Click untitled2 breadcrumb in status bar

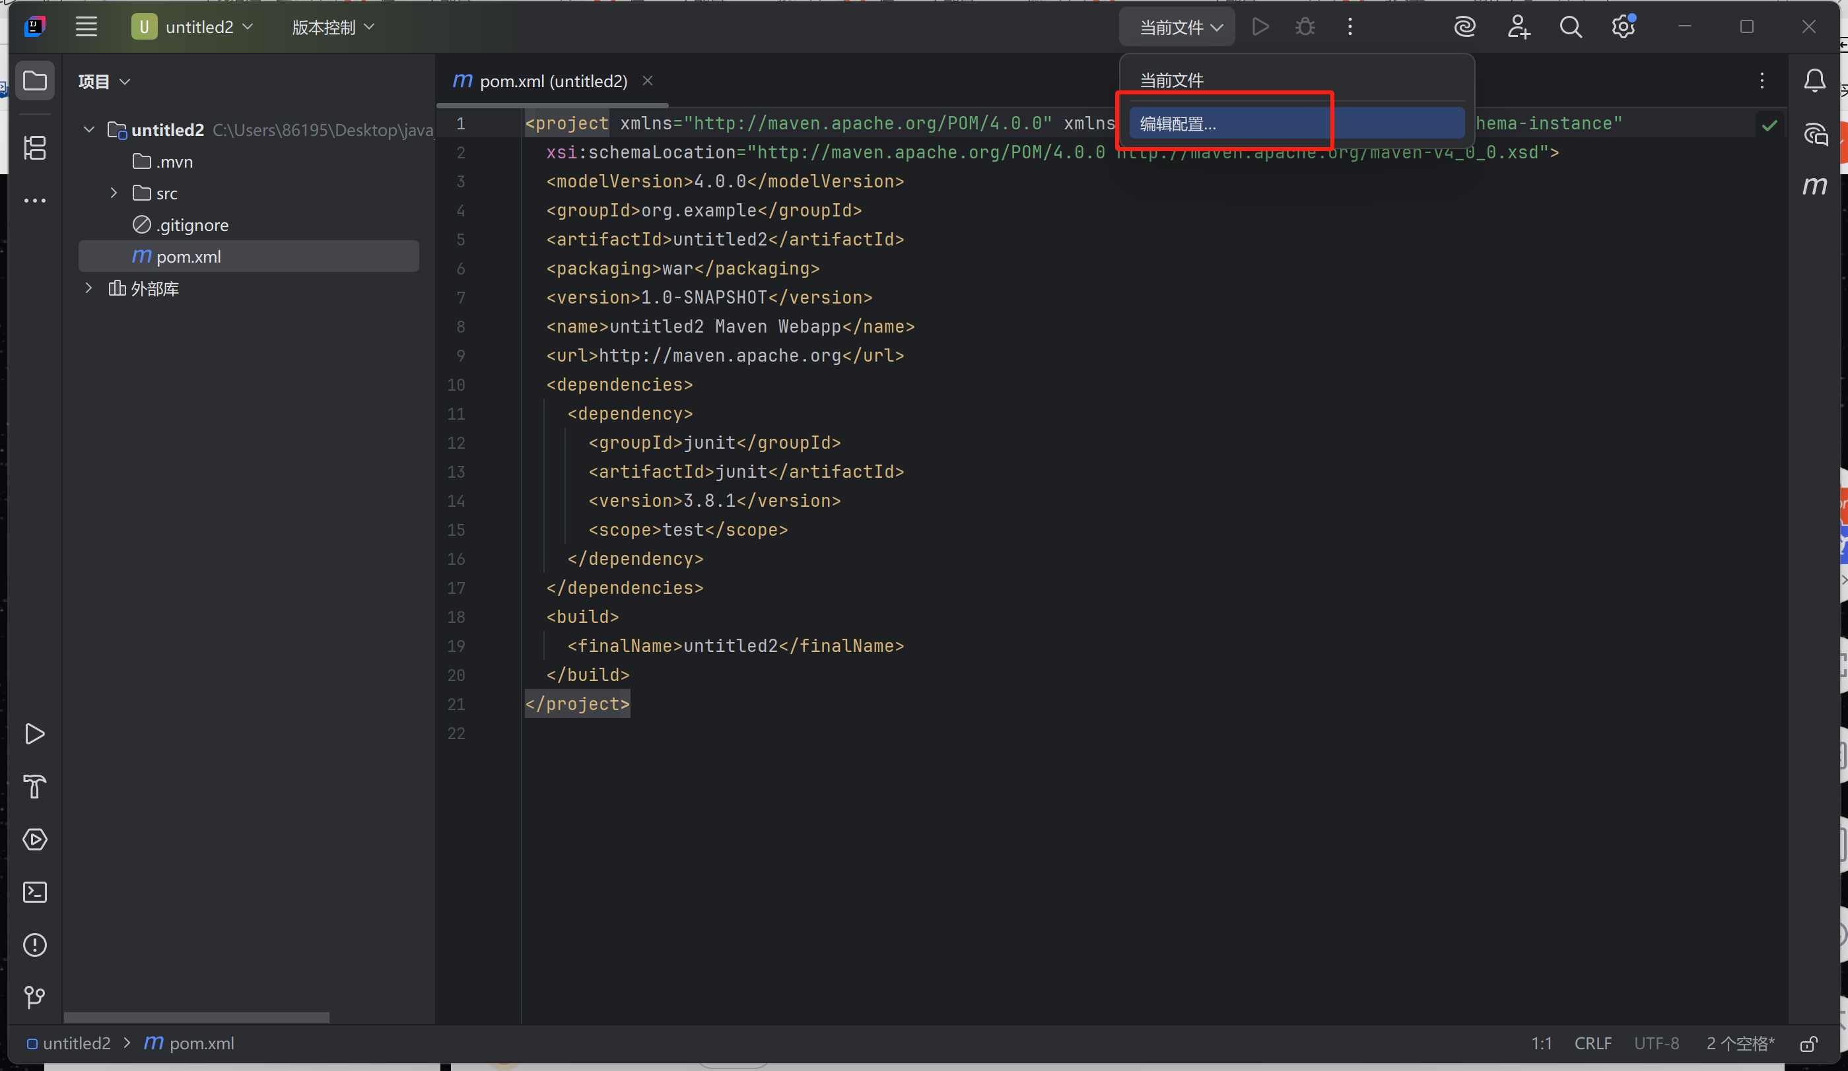pos(69,1044)
